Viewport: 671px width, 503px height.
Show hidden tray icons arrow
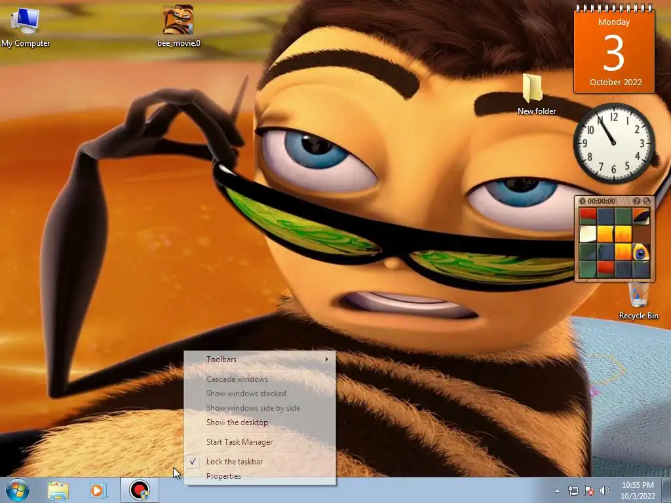click(557, 491)
